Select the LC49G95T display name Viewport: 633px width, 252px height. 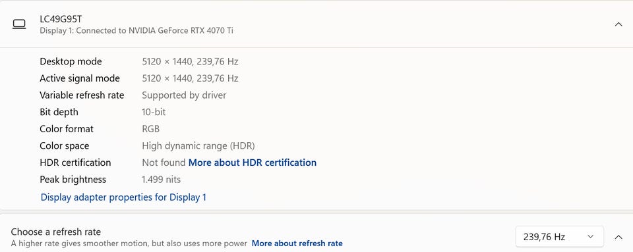coord(61,19)
